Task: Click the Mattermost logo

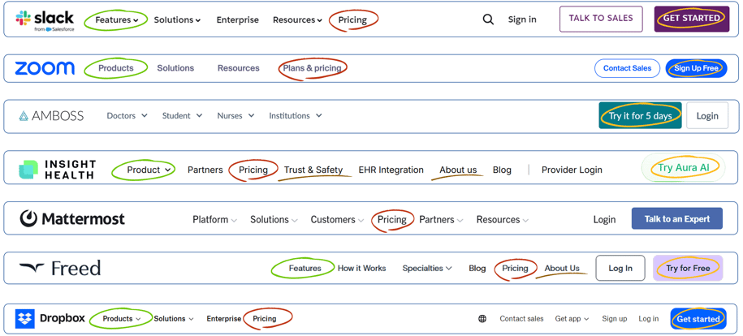Action: pyautogui.click(x=72, y=218)
